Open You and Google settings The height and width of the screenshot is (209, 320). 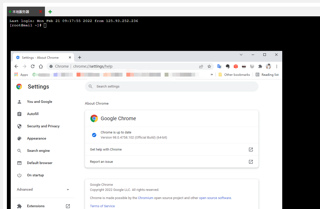point(40,102)
